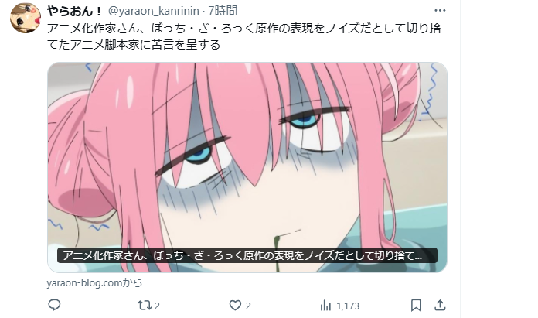
Task: Open the pink-haired anime girl card image
Action: click(x=247, y=167)
